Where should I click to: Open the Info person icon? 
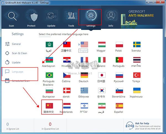(111, 16)
